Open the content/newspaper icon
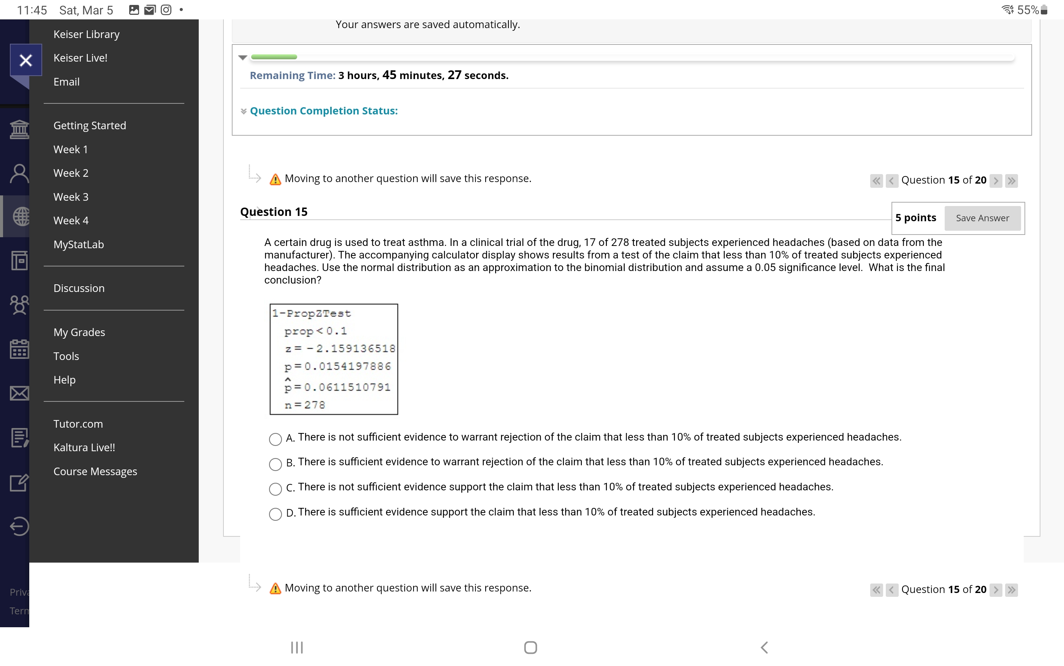The height and width of the screenshot is (666, 1064). coord(19,261)
